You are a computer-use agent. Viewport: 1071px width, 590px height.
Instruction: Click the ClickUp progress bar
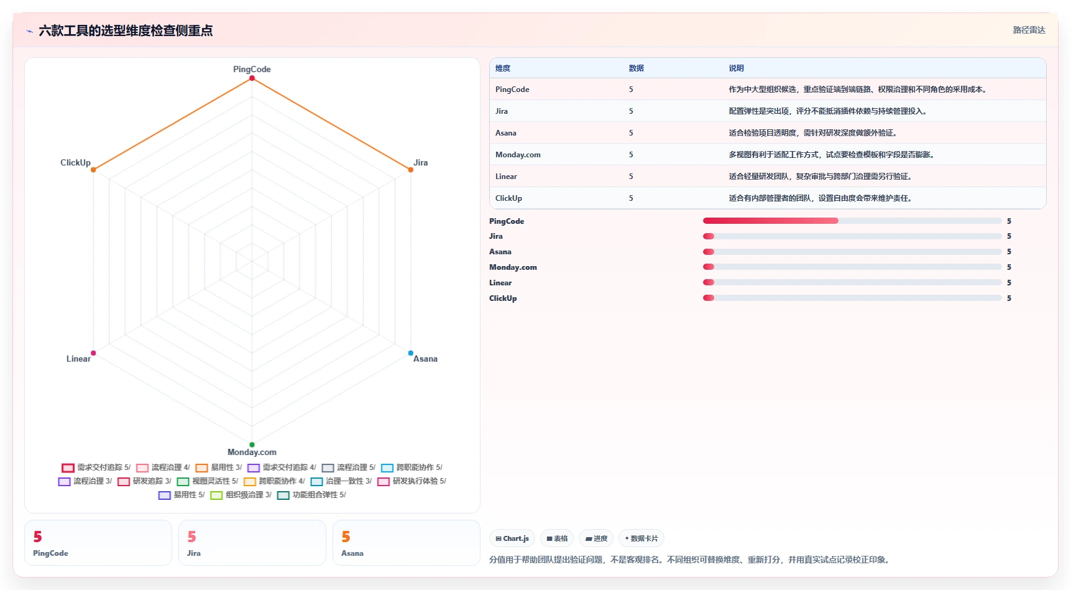pyautogui.click(x=852, y=298)
